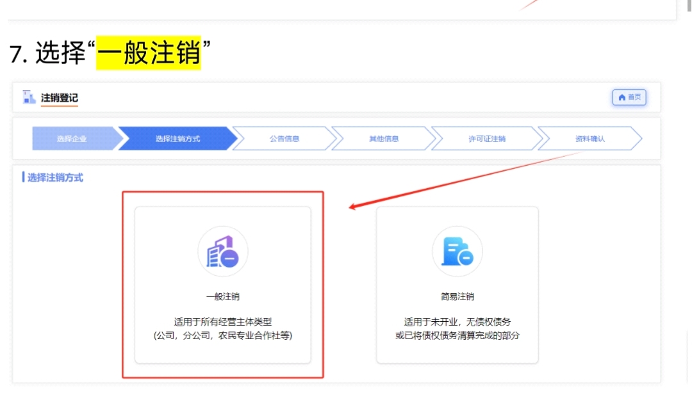
Task: Click the 或已将债权债务清算完成的部分 text line
Action: [457, 335]
